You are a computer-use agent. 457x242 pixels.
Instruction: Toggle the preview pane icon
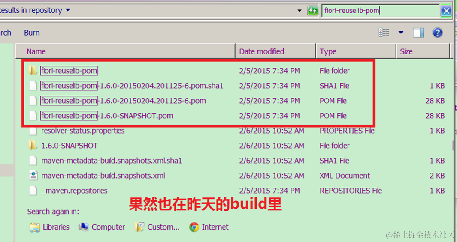click(x=418, y=33)
